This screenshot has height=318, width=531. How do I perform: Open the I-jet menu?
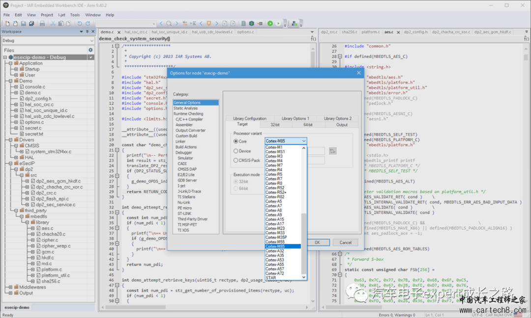coord(61,15)
